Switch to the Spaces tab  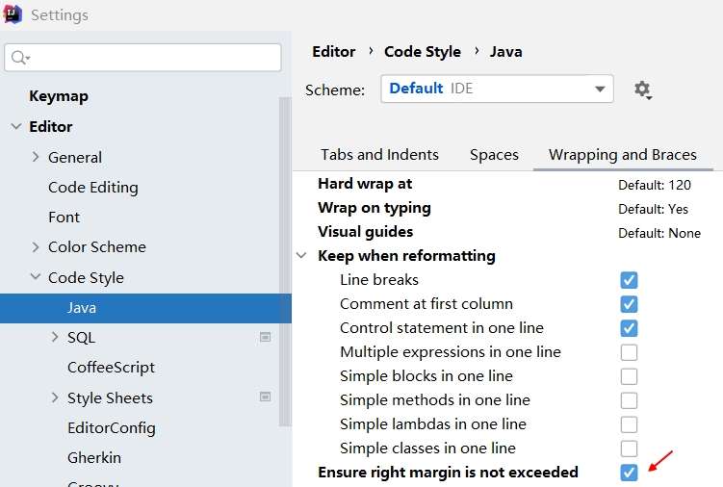click(494, 154)
